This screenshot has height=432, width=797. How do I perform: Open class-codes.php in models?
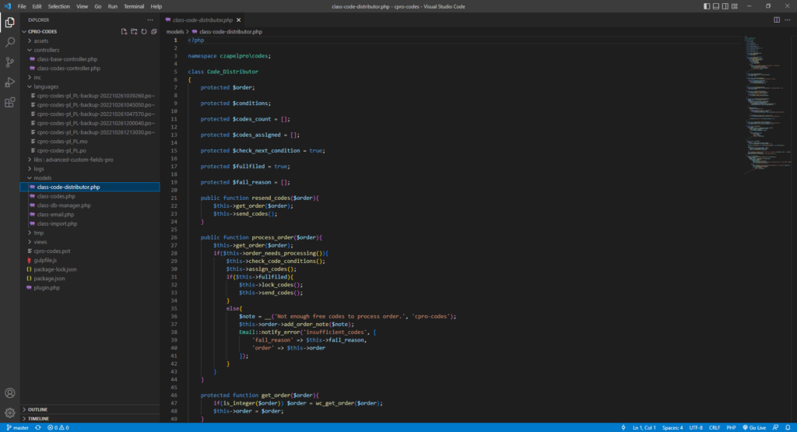(x=56, y=196)
